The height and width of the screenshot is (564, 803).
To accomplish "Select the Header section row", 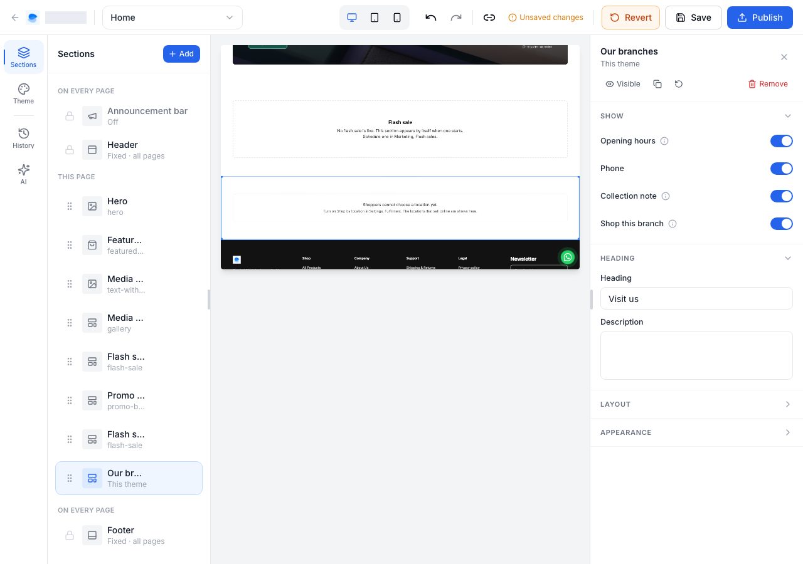I will 129,150.
